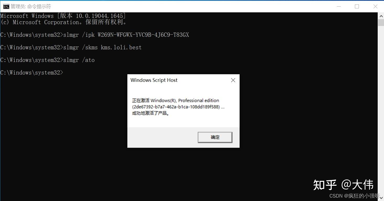Minimize the Command Prompt window

coord(338,7)
